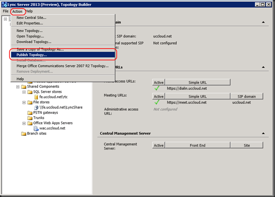Select SQL Server stores tree item
Screen dimensions: 275x197
coord(47,92)
